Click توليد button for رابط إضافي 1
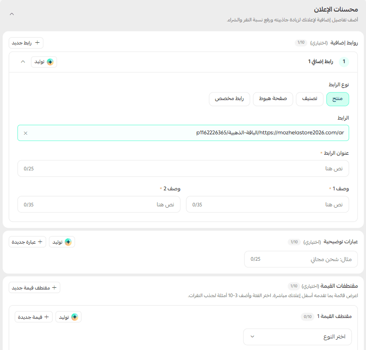 click(x=44, y=62)
